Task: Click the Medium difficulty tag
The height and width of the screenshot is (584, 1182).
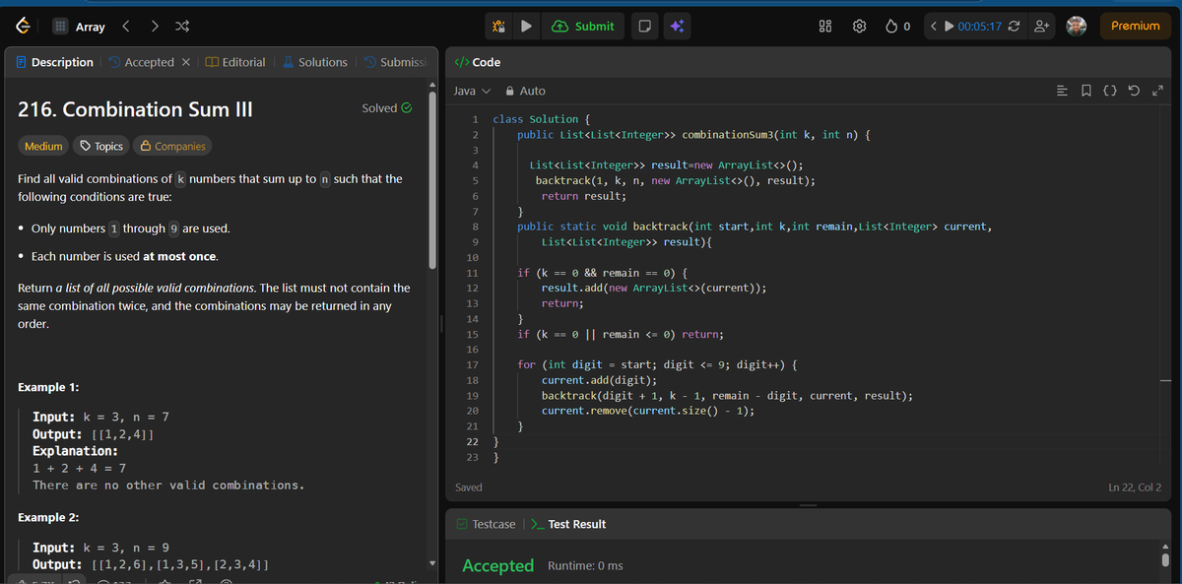Action: 43,146
